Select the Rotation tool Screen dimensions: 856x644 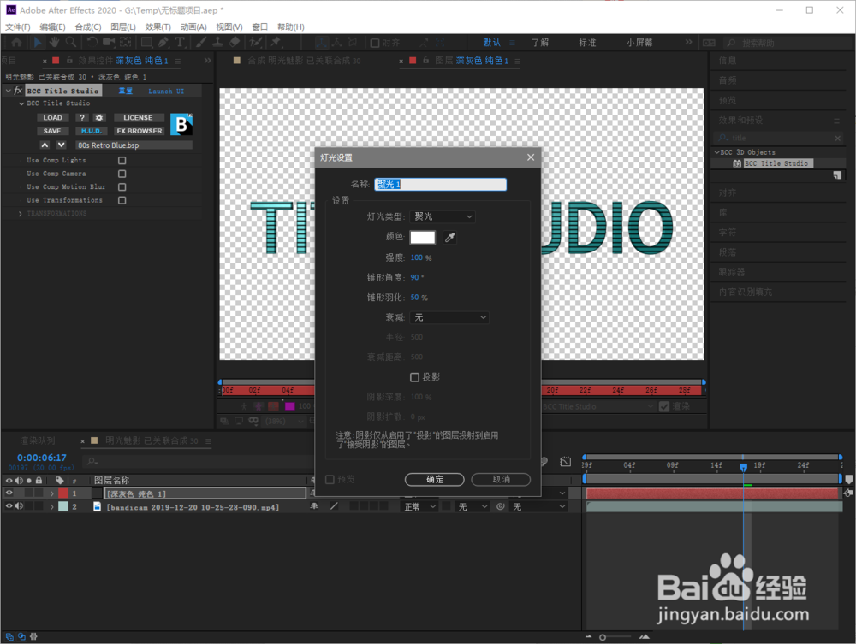[92, 42]
